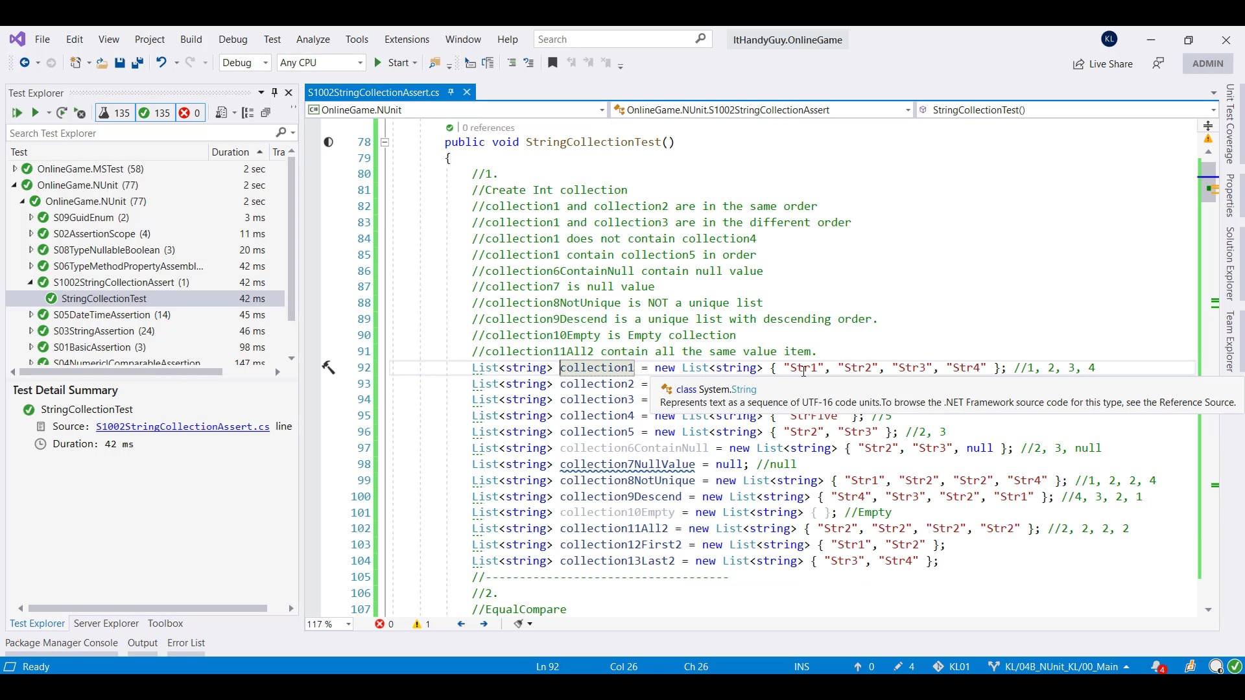Switch to the Server Explorer tab
Image resolution: width=1245 pixels, height=700 pixels.
(x=106, y=624)
